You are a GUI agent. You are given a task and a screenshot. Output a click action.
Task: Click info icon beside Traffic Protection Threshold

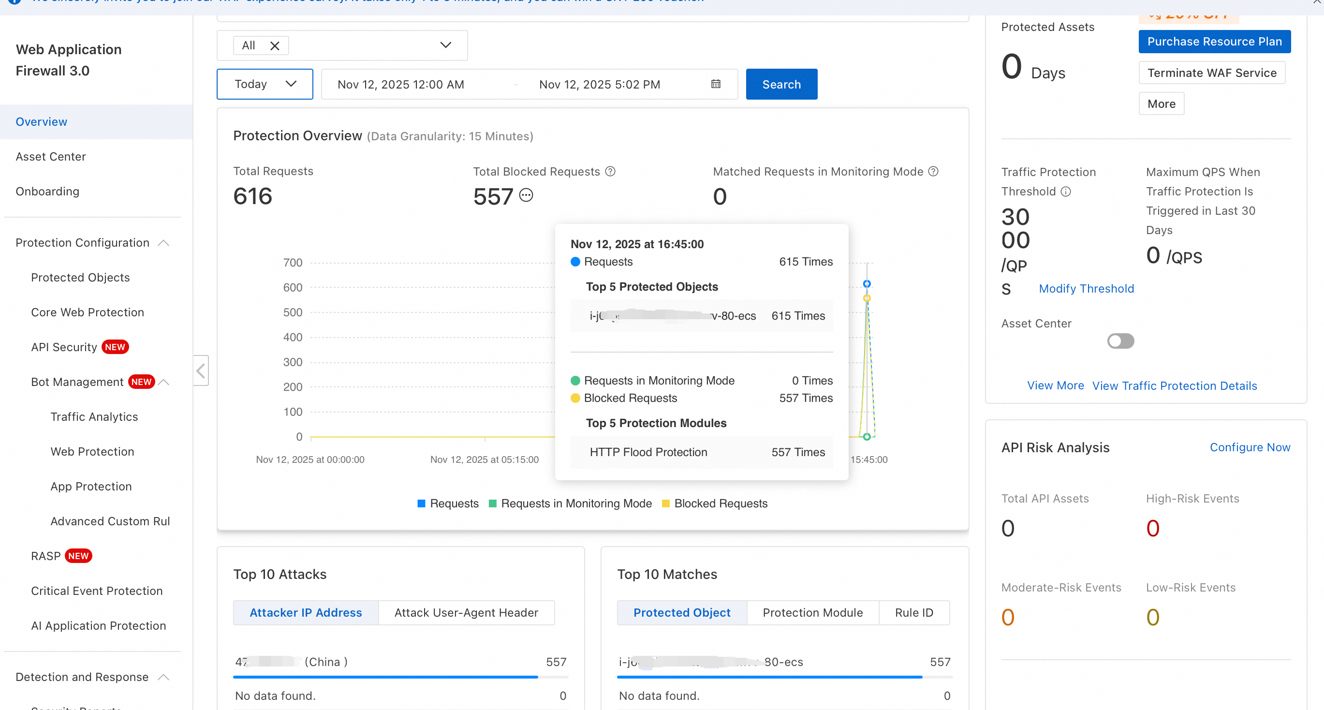coord(1066,191)
